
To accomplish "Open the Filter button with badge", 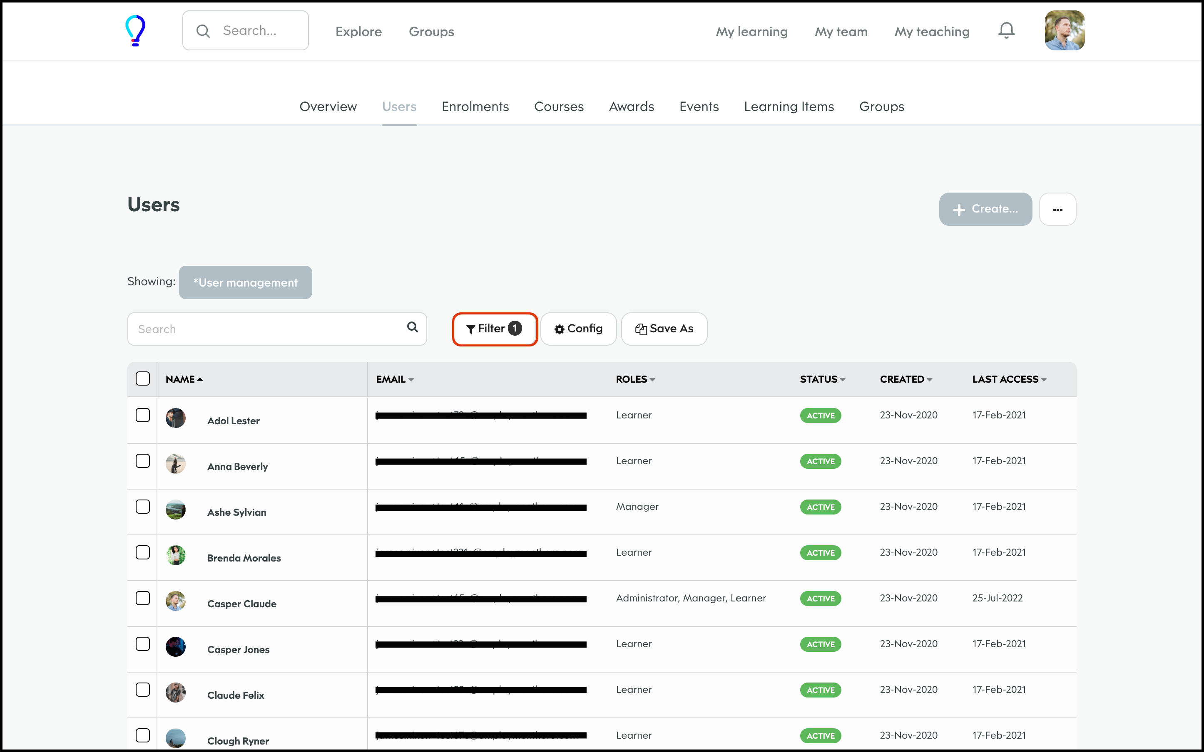I will pos(494,329).
